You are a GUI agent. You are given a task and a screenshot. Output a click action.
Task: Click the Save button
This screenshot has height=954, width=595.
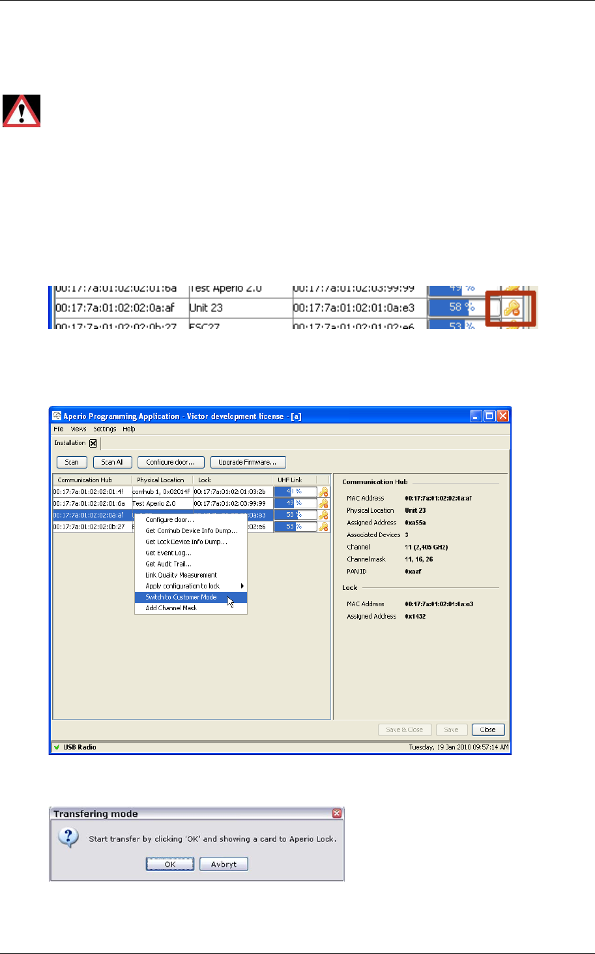point(451,730)
